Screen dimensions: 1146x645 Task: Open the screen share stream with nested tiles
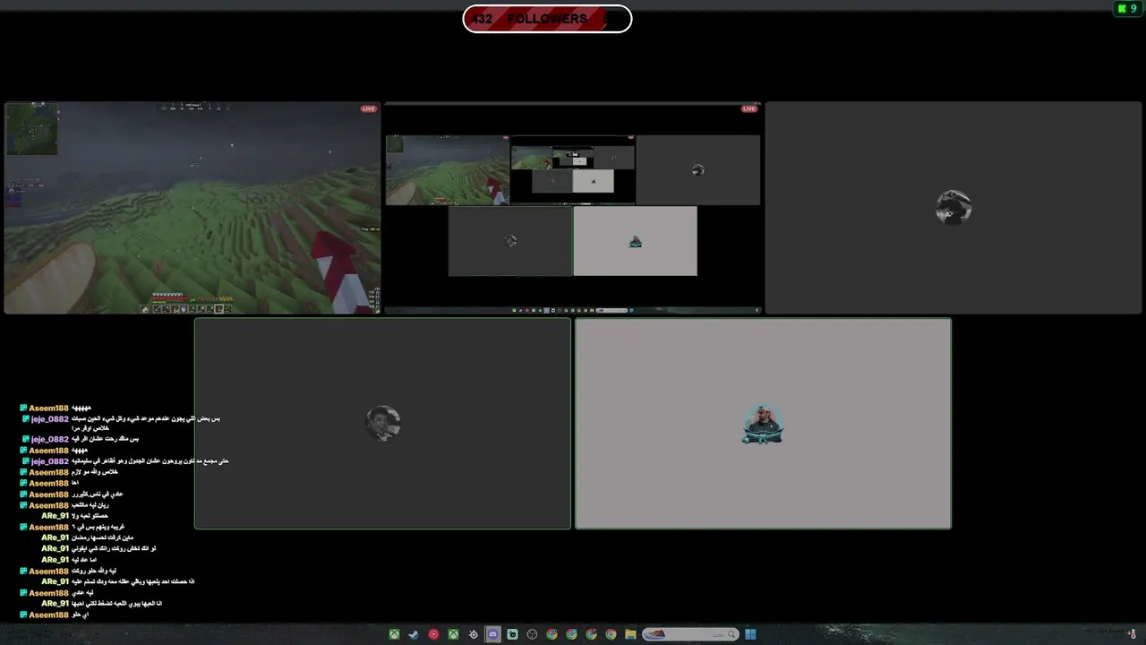573,208
